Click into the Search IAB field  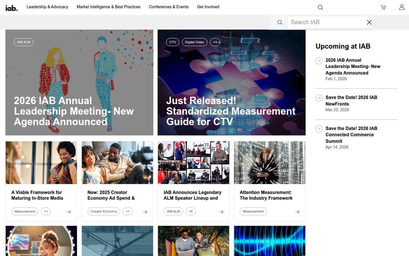click(328, 22)
